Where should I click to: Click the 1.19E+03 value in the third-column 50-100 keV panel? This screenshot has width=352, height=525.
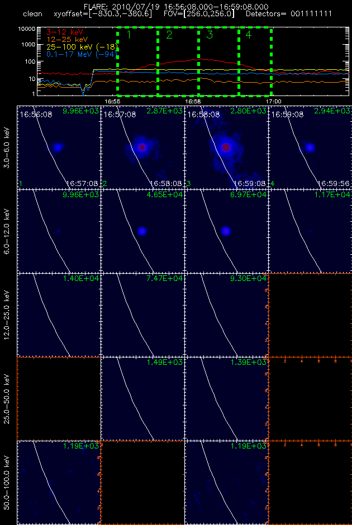click(x=249, y=446)
